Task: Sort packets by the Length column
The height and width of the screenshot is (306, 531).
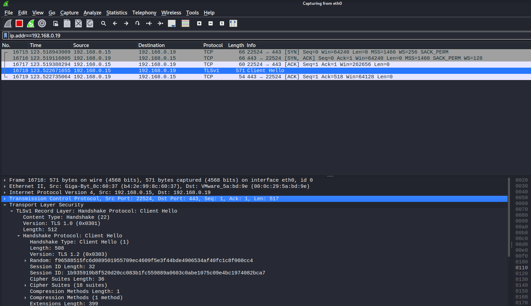Action: pyautogui.click(x=236, y=45)
